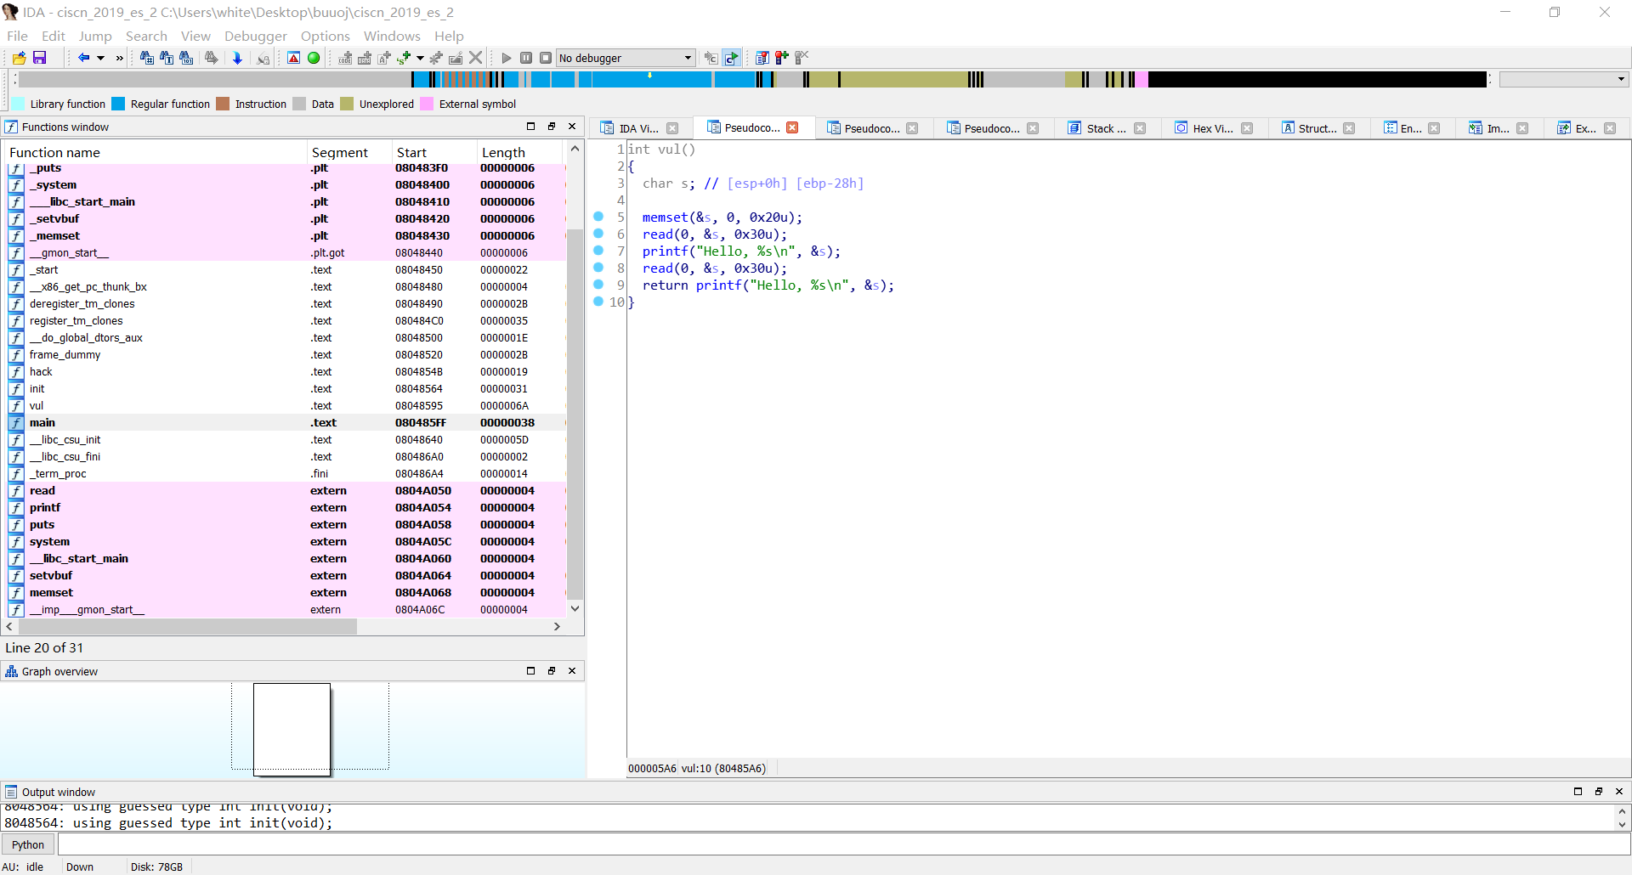Open the navigation band range dropdown
1632x875 pixels.
tap(1564, 78)
